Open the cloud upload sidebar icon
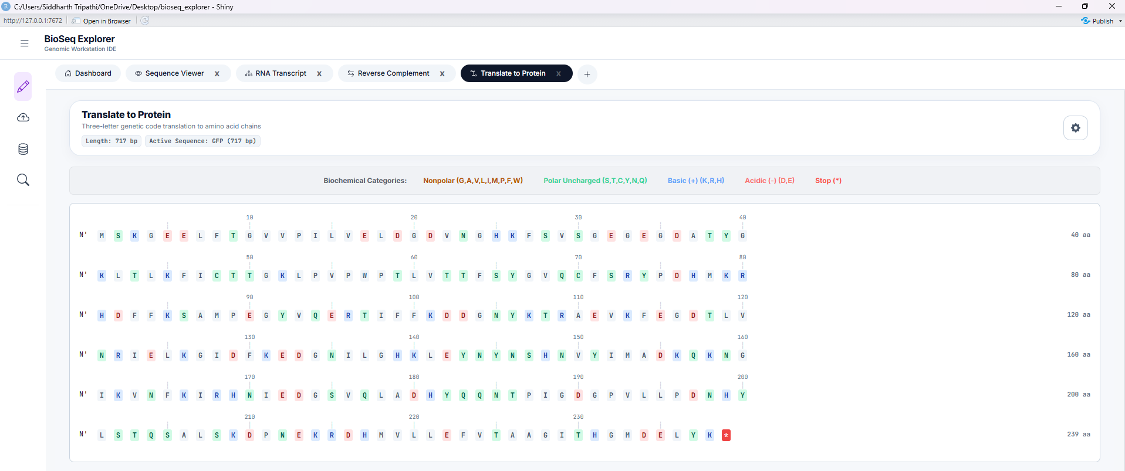Image resolution: width=1125 pixels, height=471 pixels. tap(23, 118)
